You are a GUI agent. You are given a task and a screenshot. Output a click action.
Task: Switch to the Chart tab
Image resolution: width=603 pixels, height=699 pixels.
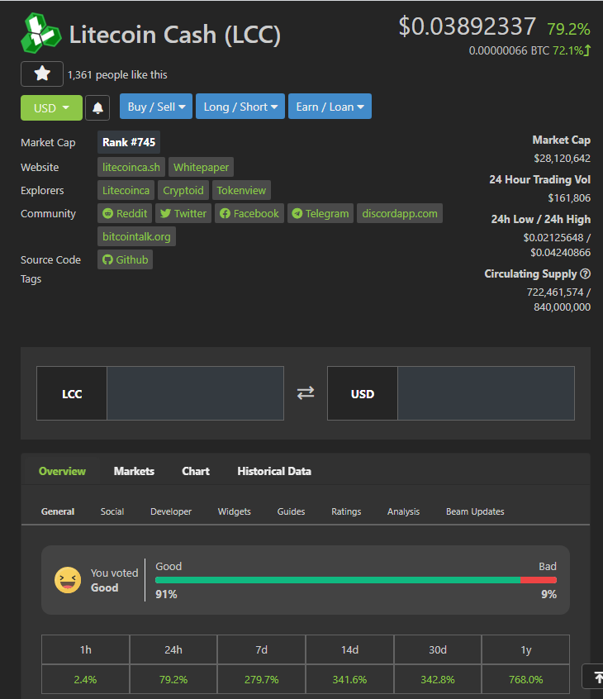tap(196, 471)
